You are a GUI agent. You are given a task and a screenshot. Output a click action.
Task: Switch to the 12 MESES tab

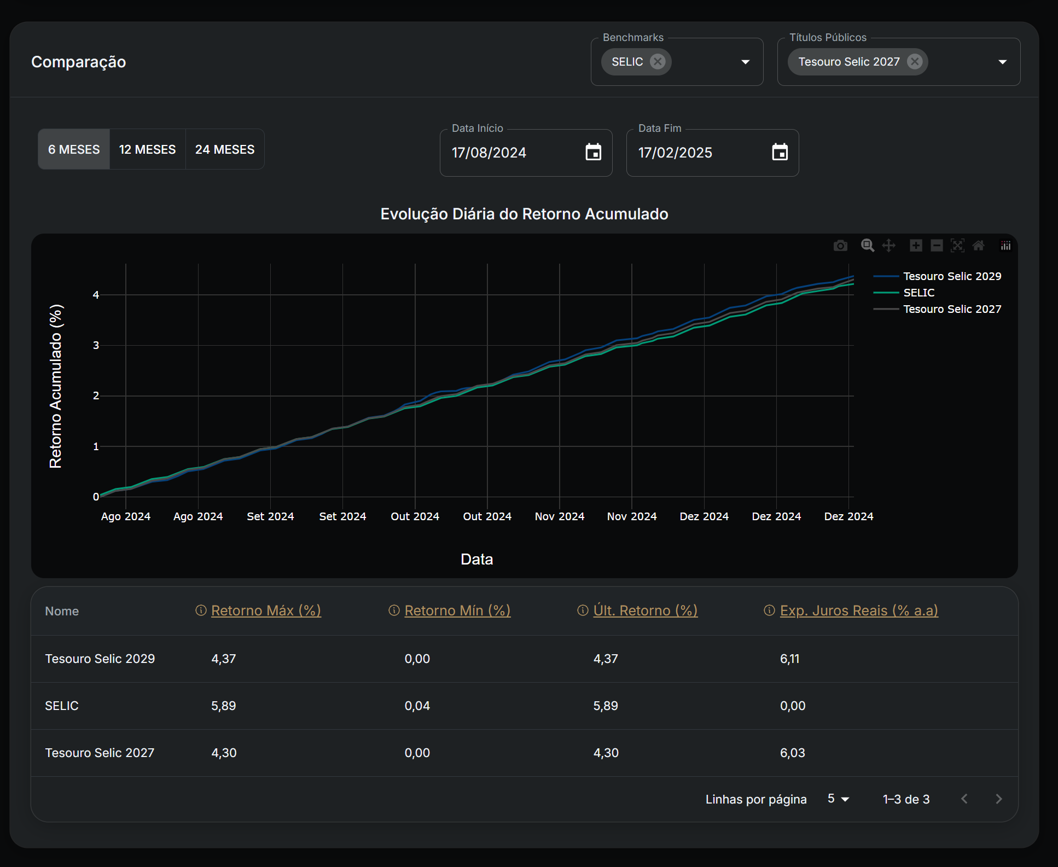(147, 149)
